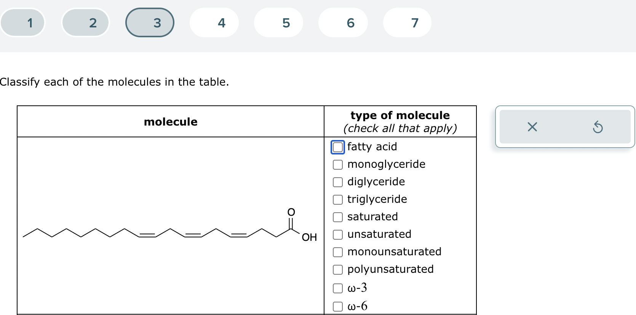Enable the saturated option
Image resolution: width=636 pixels, height=315 pixels.
(x=337, y=217)
